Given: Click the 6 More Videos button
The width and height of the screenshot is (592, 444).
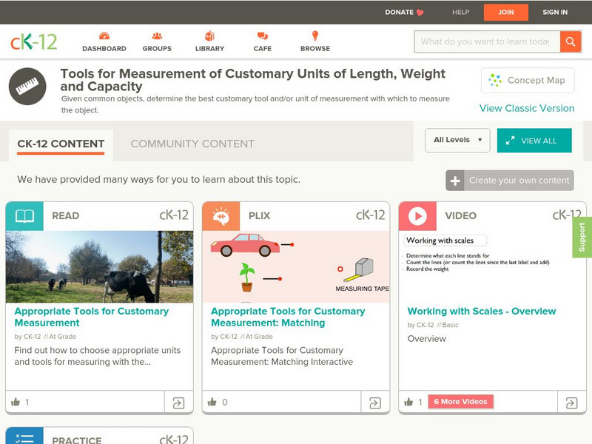Looking at the screenshot, I should 460,402.
